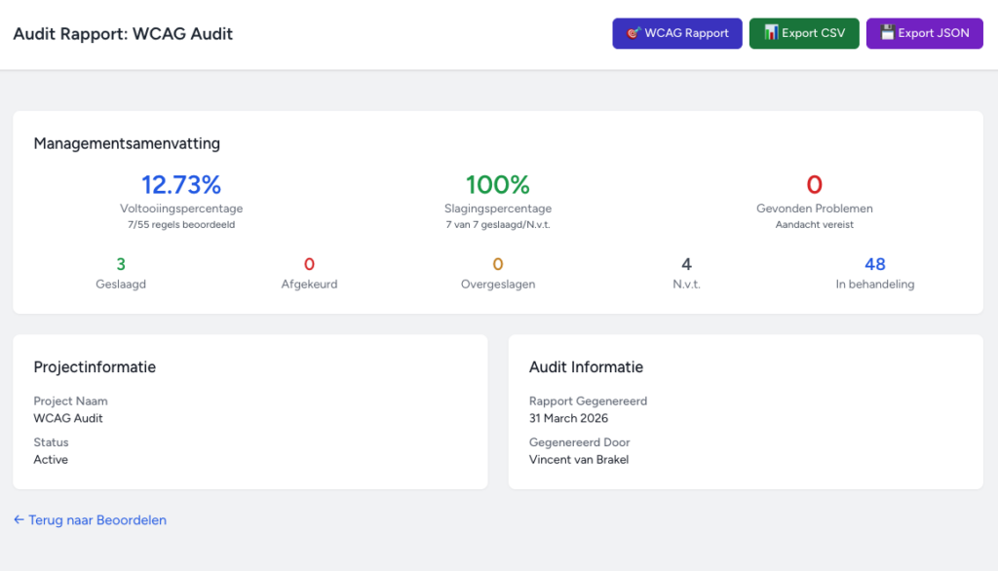Click the Managementsamenvatting heading
The width and height of the screenshot is (998, 571).
pos(127,143)
